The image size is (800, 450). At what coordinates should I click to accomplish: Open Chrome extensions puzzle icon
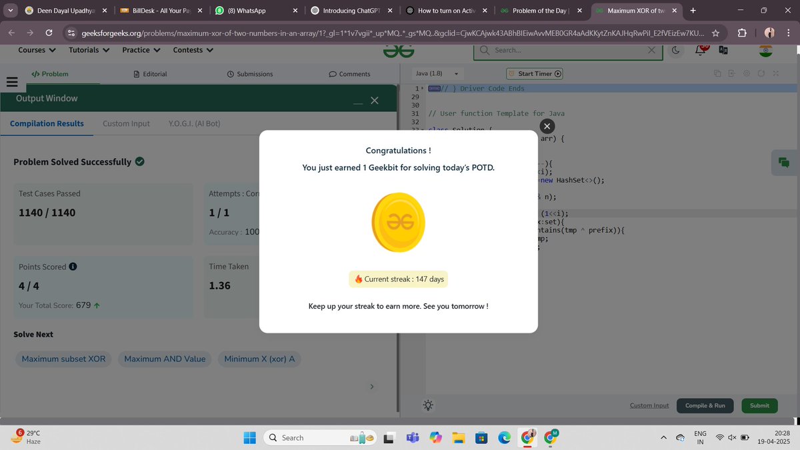(x=742, y=33)
